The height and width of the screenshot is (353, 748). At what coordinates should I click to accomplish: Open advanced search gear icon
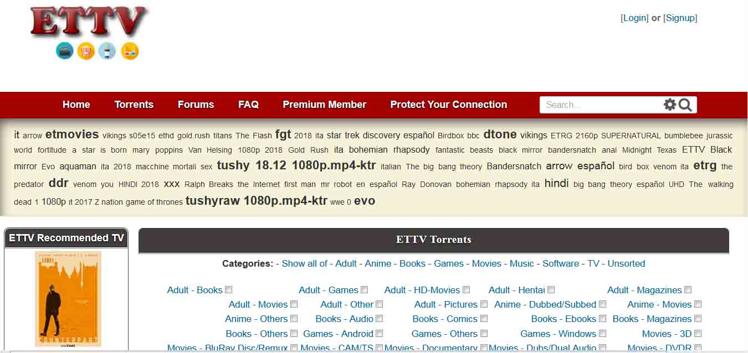click(x=670, y=105)
